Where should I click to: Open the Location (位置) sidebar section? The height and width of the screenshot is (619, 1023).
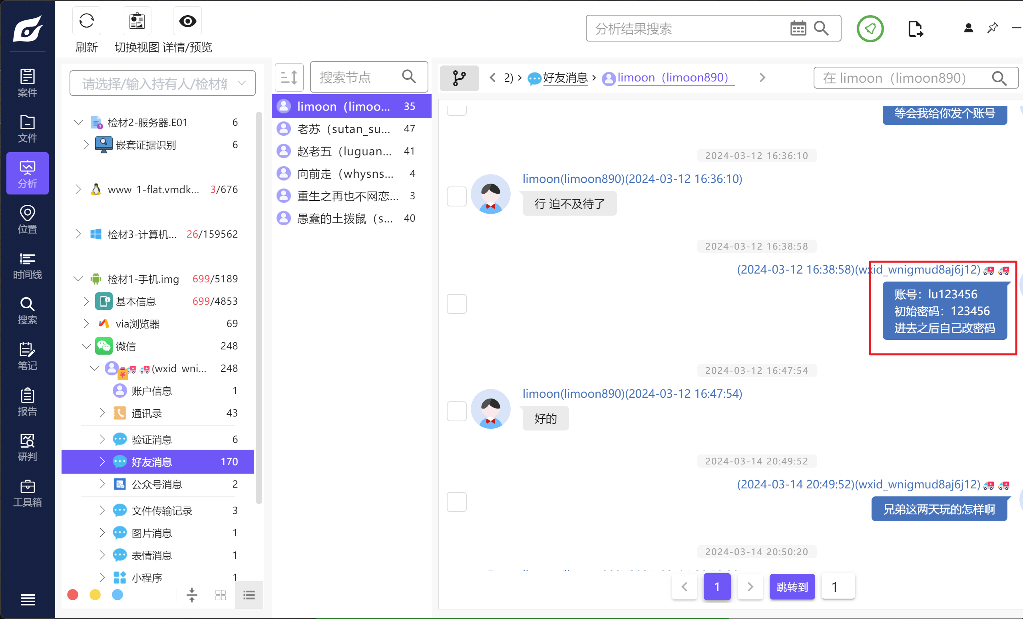coord(28,220)
